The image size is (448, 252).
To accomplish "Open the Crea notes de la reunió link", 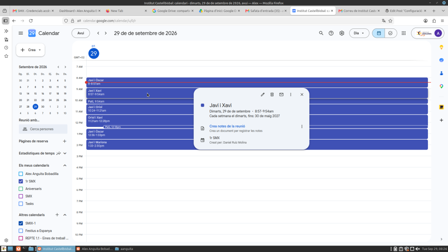I will click(x=227, y=126).
